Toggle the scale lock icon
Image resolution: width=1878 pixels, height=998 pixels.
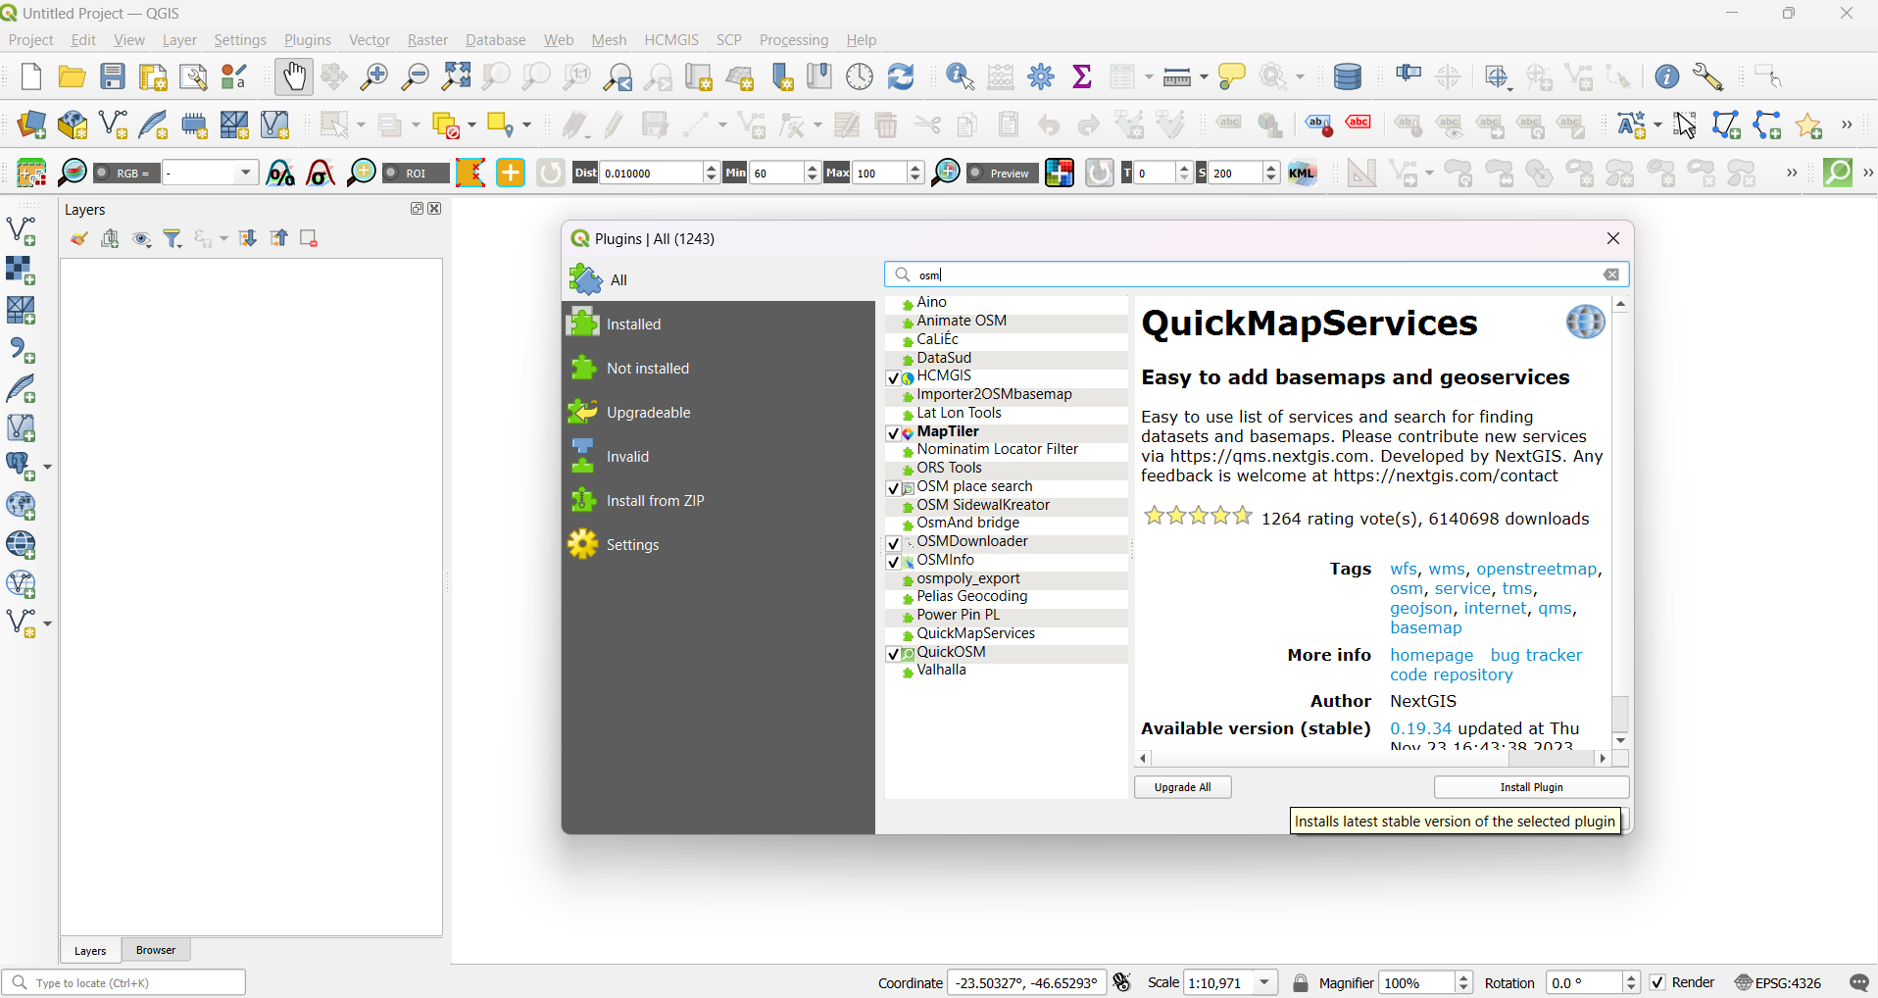(1301, 982)
